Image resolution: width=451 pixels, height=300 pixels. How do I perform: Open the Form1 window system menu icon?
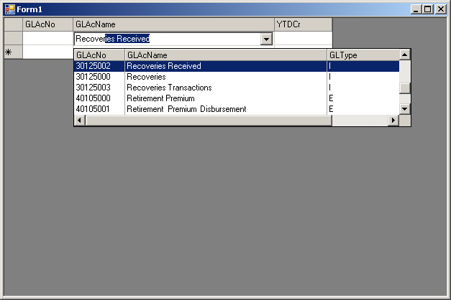(10, 9)
